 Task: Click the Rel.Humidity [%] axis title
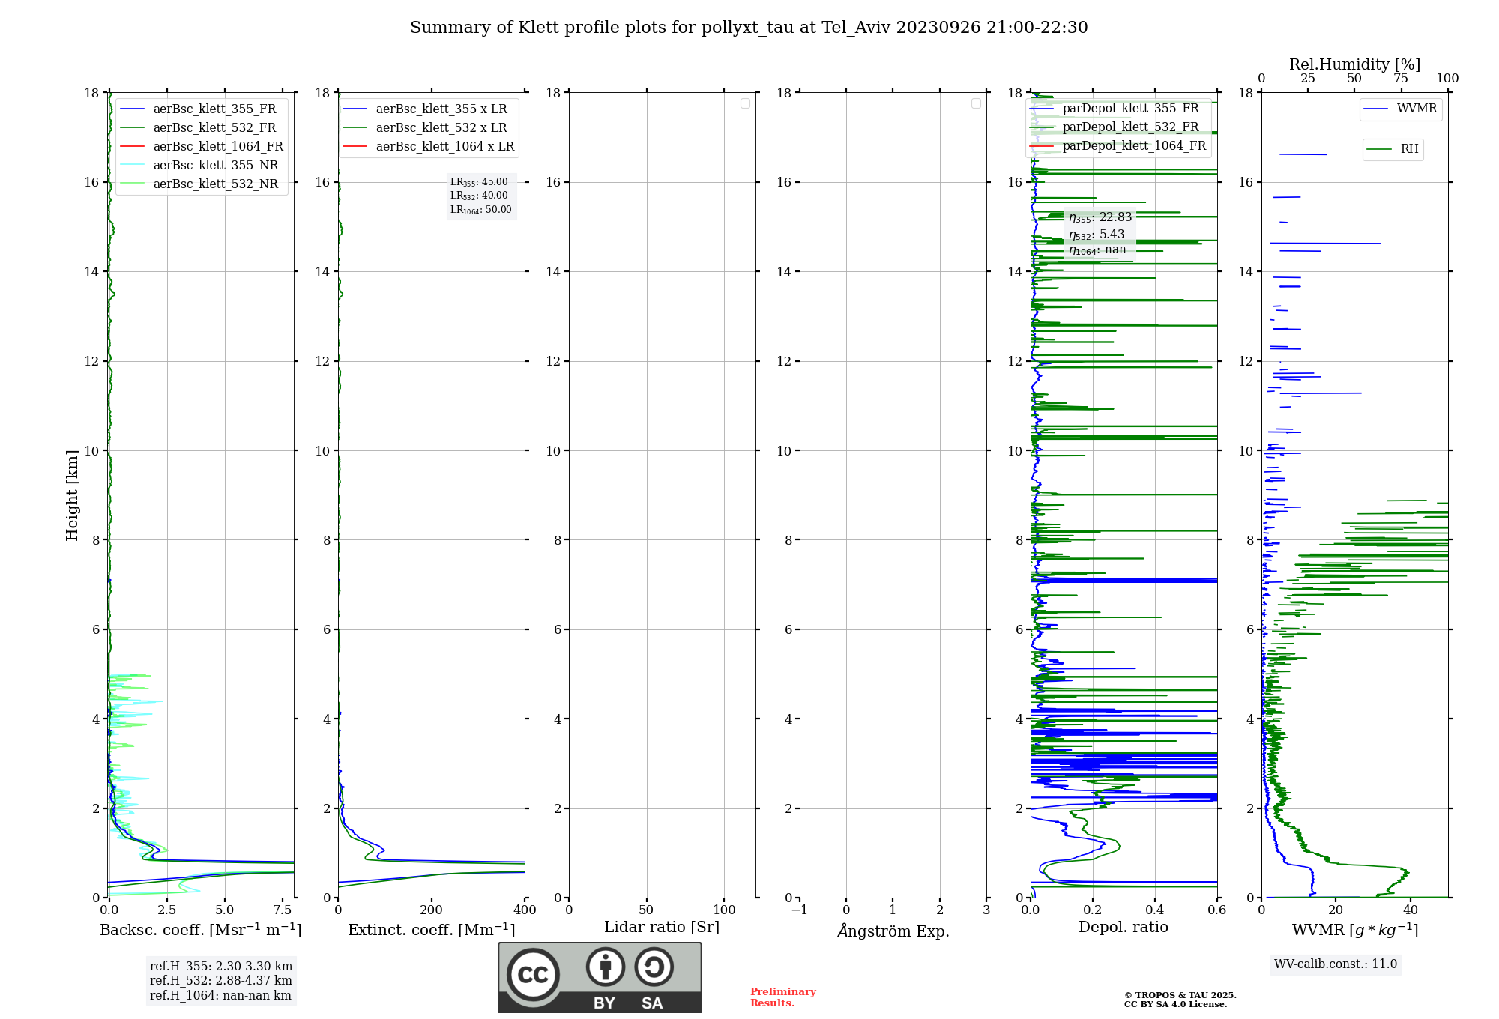pyautogui.click(x=1354, y=64)
